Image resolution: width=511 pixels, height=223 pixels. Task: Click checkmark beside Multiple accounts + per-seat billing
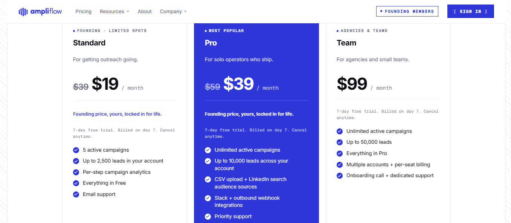coord(340,165)
